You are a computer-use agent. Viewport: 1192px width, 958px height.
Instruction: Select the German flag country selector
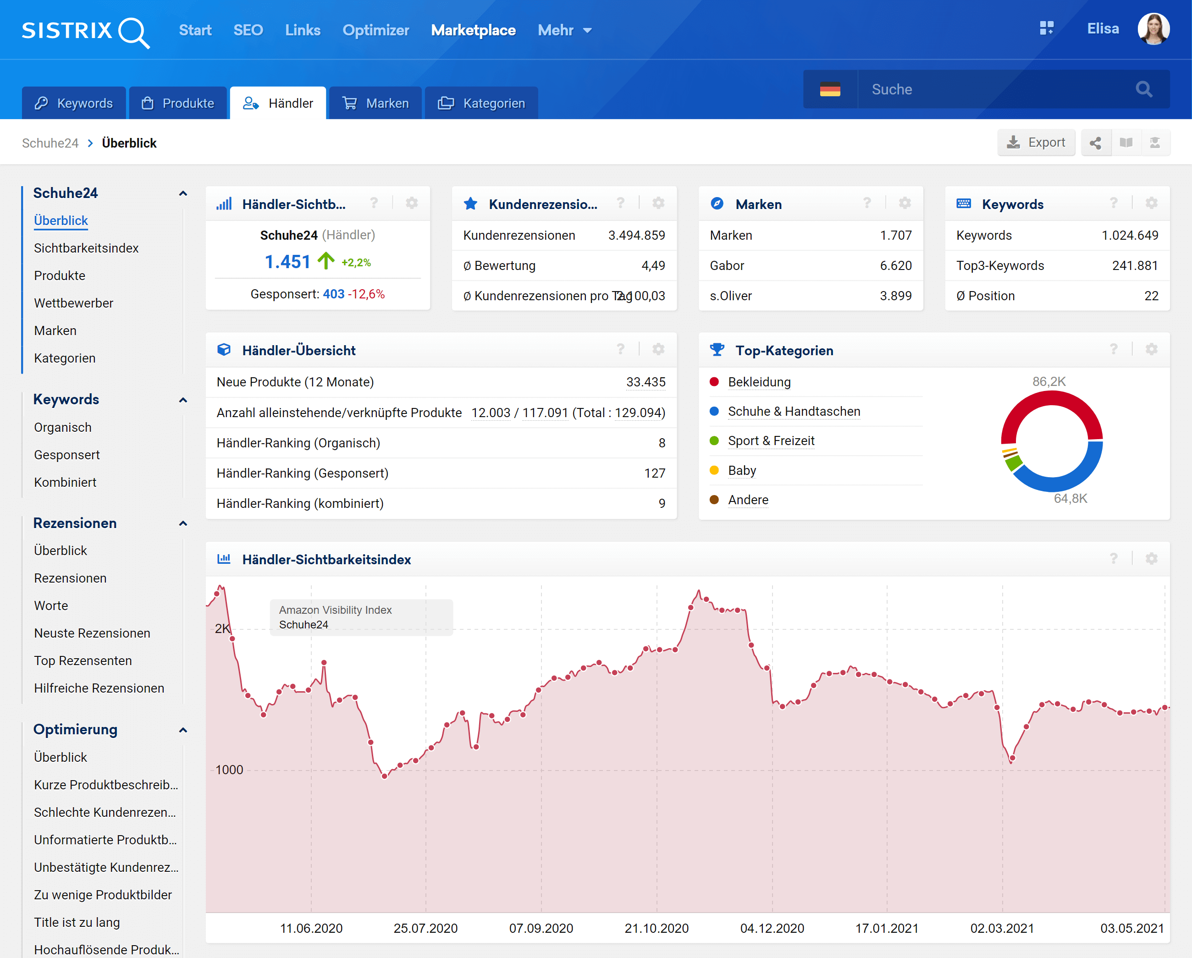tap(829, 89)
